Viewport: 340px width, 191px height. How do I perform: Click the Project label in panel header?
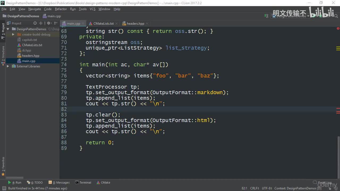tap(16, 23)
